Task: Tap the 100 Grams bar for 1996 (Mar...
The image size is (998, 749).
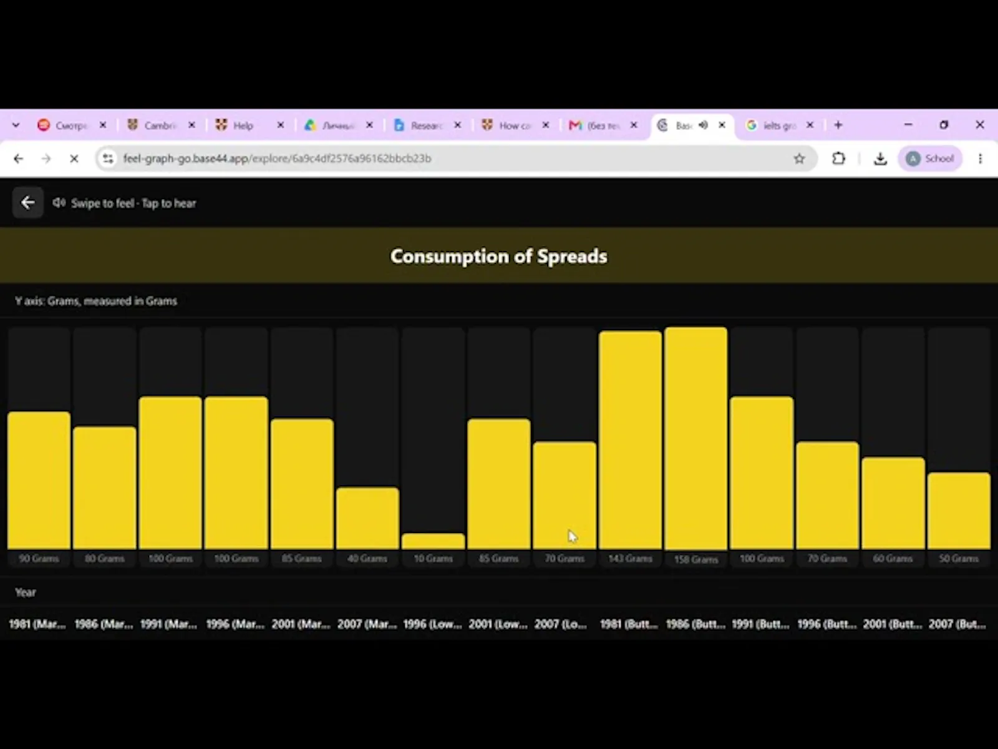Action: (x=236, y=472)
